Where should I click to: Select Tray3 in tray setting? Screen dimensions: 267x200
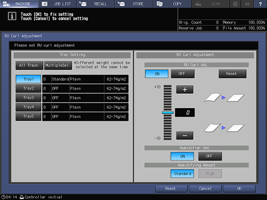click(28, 98)
